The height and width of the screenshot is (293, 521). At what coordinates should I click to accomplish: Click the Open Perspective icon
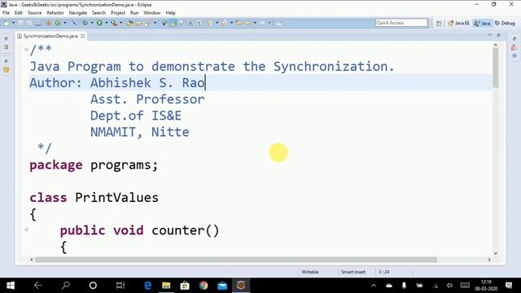point(439,23)
